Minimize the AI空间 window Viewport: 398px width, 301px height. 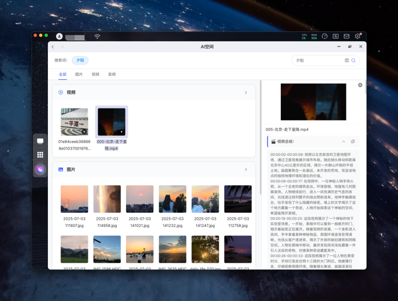tap(339, 47)
